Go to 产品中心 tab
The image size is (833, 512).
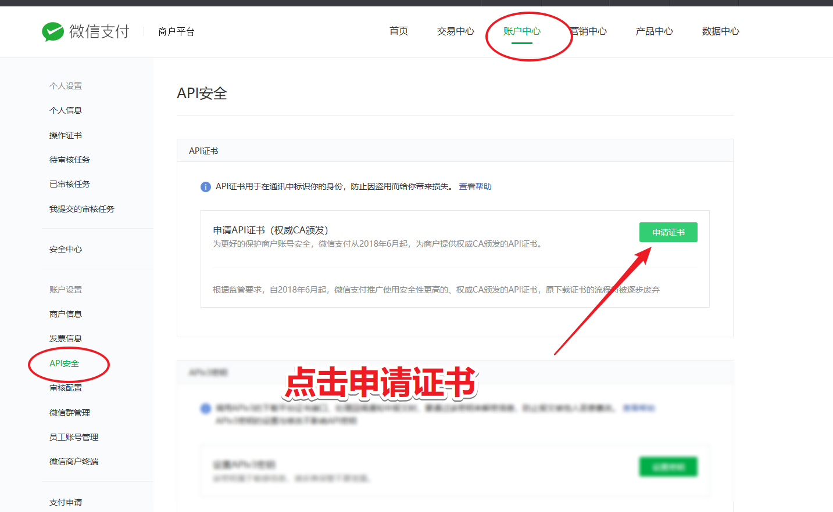click(655, 31)
